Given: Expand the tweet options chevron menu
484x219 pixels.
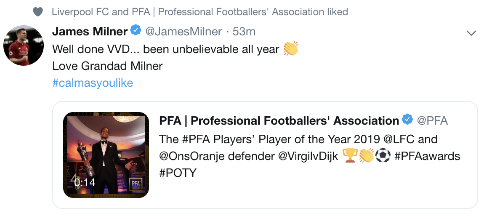Looking at the screenshot, I should [471, 32].
